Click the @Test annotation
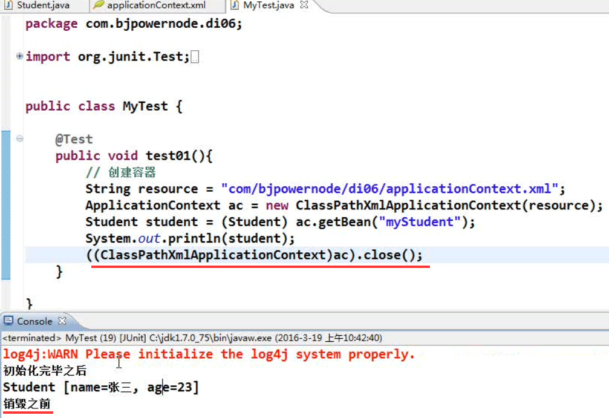Screen dimensions: 609x418 pos(74,139)
